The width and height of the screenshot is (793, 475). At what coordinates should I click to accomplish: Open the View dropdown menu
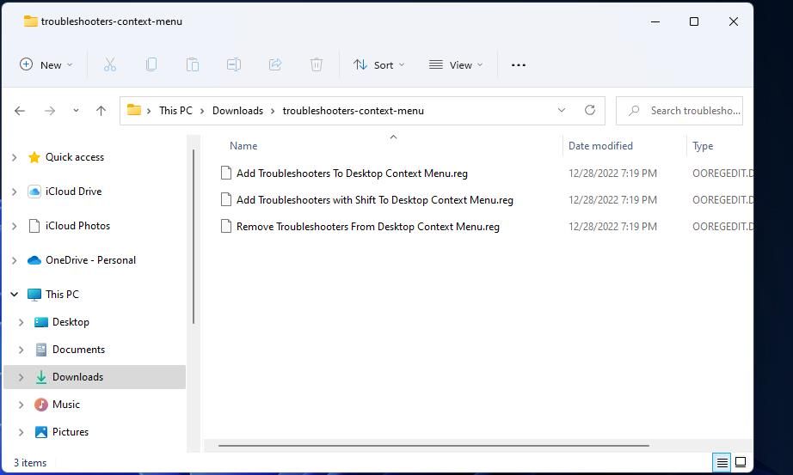click(x=456, y=64)
